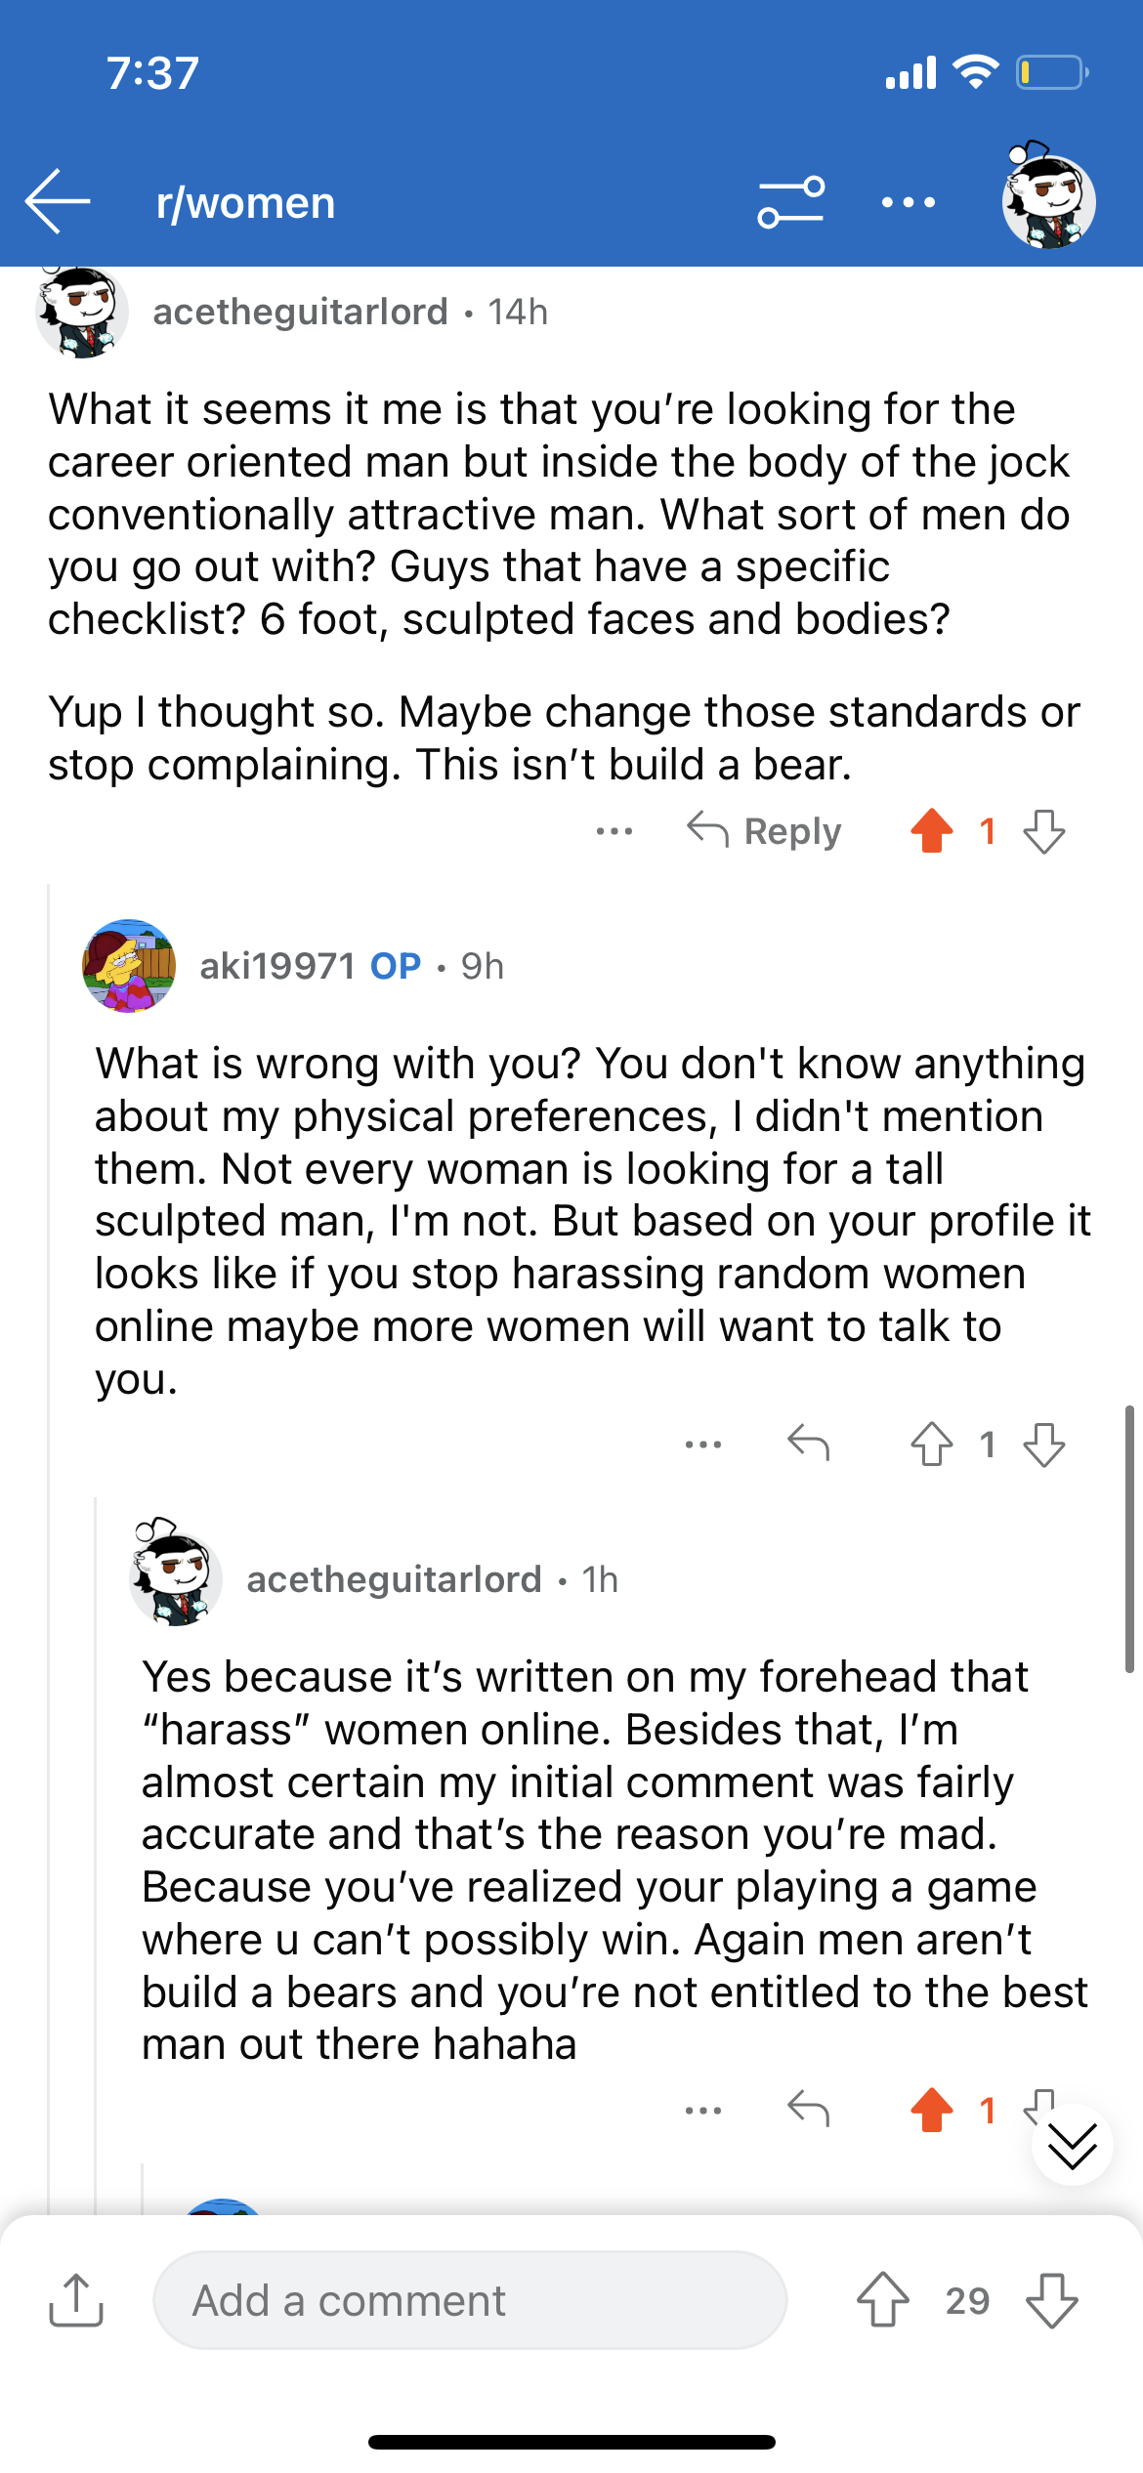The height and width of the screenshot is (2473, 1143).
Task: Toggle upvote on first acetheguitarlord comment
Action: pyautogui.click(x=932, y=831)
